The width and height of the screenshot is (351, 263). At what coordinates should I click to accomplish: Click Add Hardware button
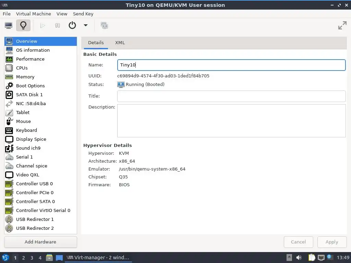(x=40, y=242)
